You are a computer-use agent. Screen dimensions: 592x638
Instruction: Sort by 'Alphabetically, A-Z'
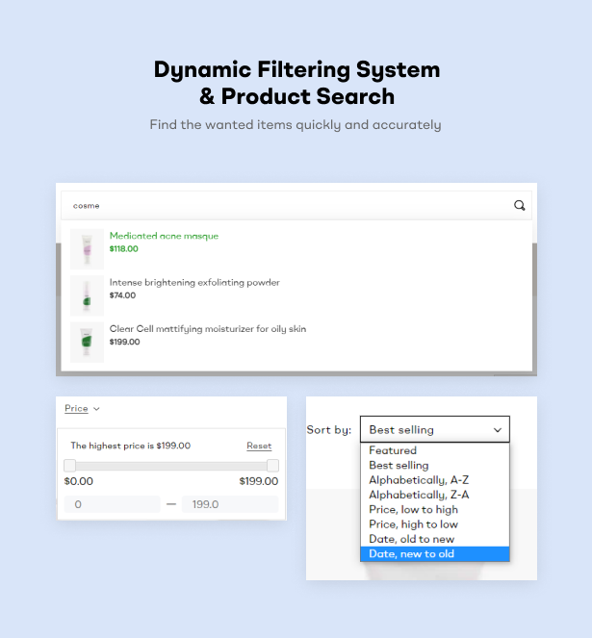click(x=435, y=480)
